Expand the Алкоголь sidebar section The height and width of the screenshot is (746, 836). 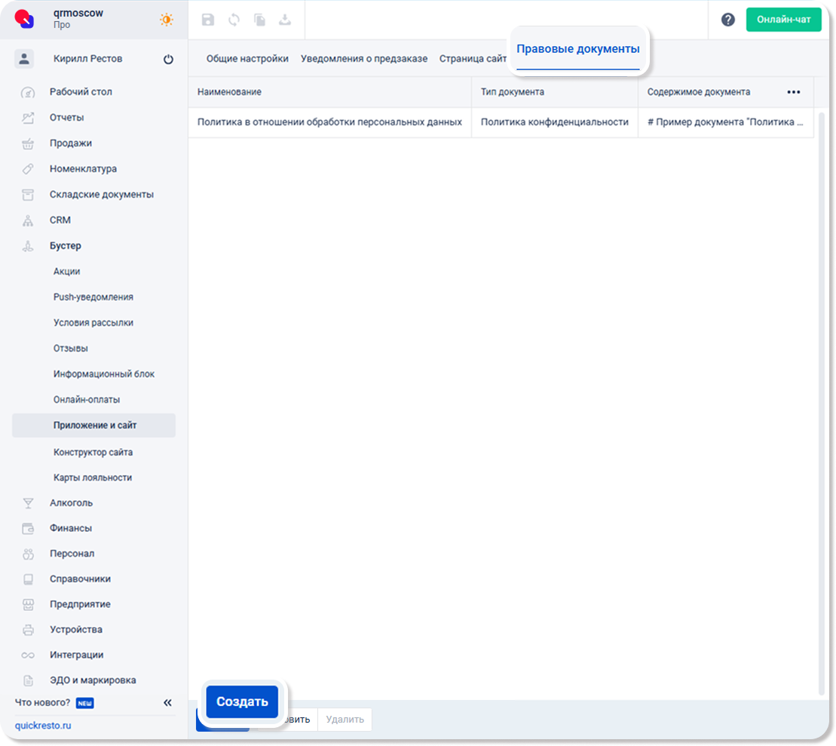point(71,503)
